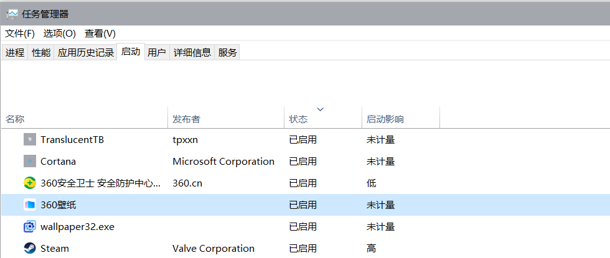
Task: Sort by the 名称 column header
Action: (x=85, y=117)
